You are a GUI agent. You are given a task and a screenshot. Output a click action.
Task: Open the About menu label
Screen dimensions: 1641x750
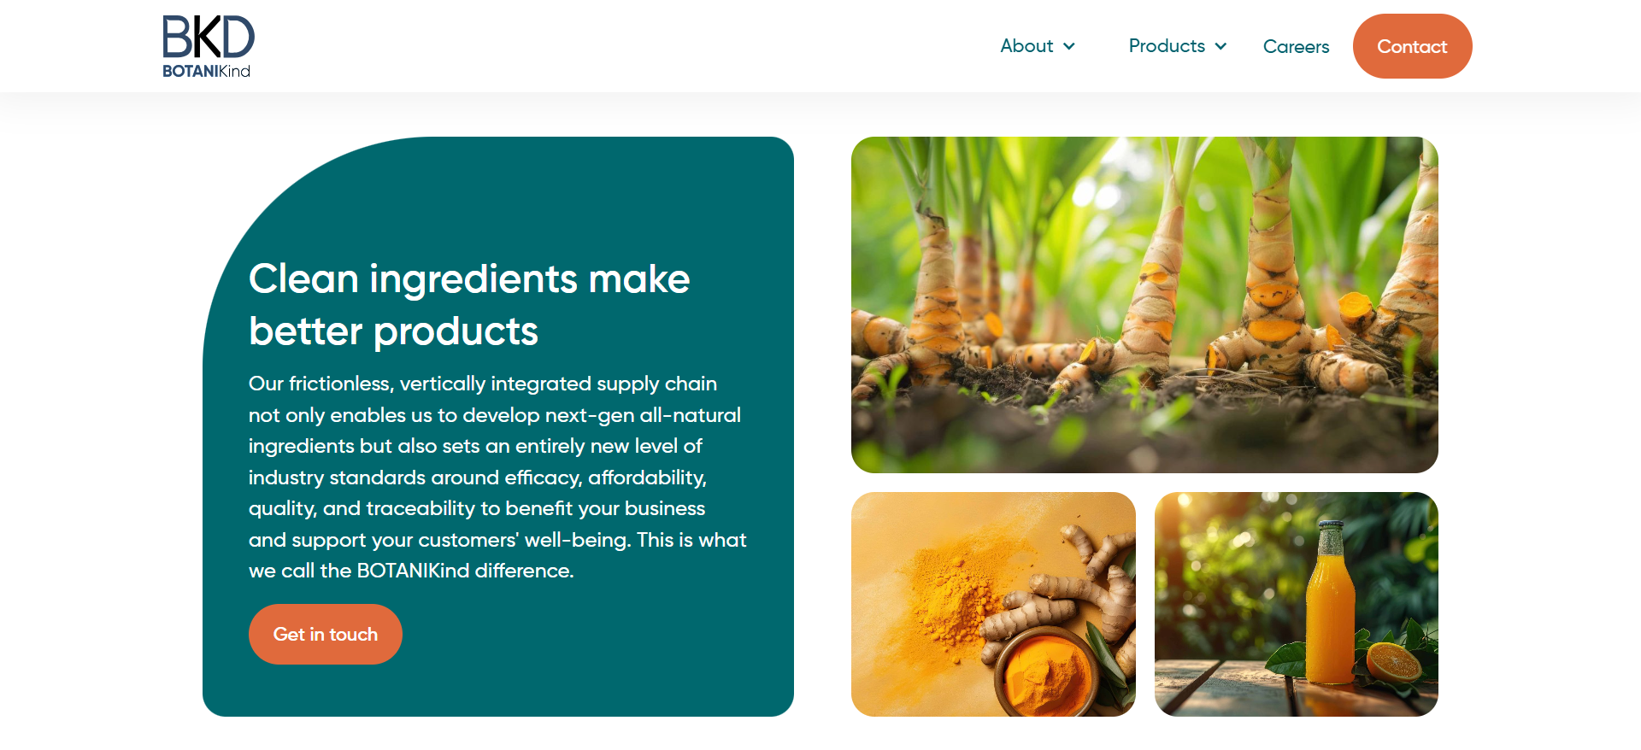pyautogui.click(x=1026, y=46)
